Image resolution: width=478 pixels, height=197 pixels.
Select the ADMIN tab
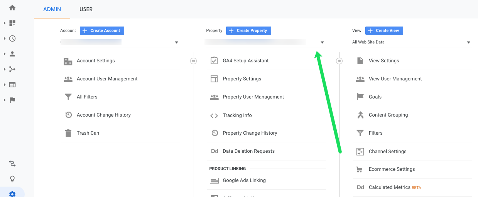(x=52, y=9)
